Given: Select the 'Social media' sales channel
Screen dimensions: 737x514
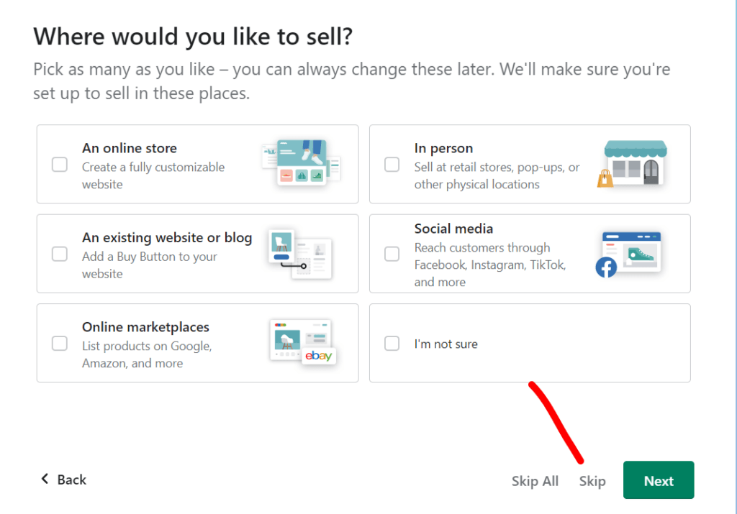Looking at the screenshot, I should 392,254.
